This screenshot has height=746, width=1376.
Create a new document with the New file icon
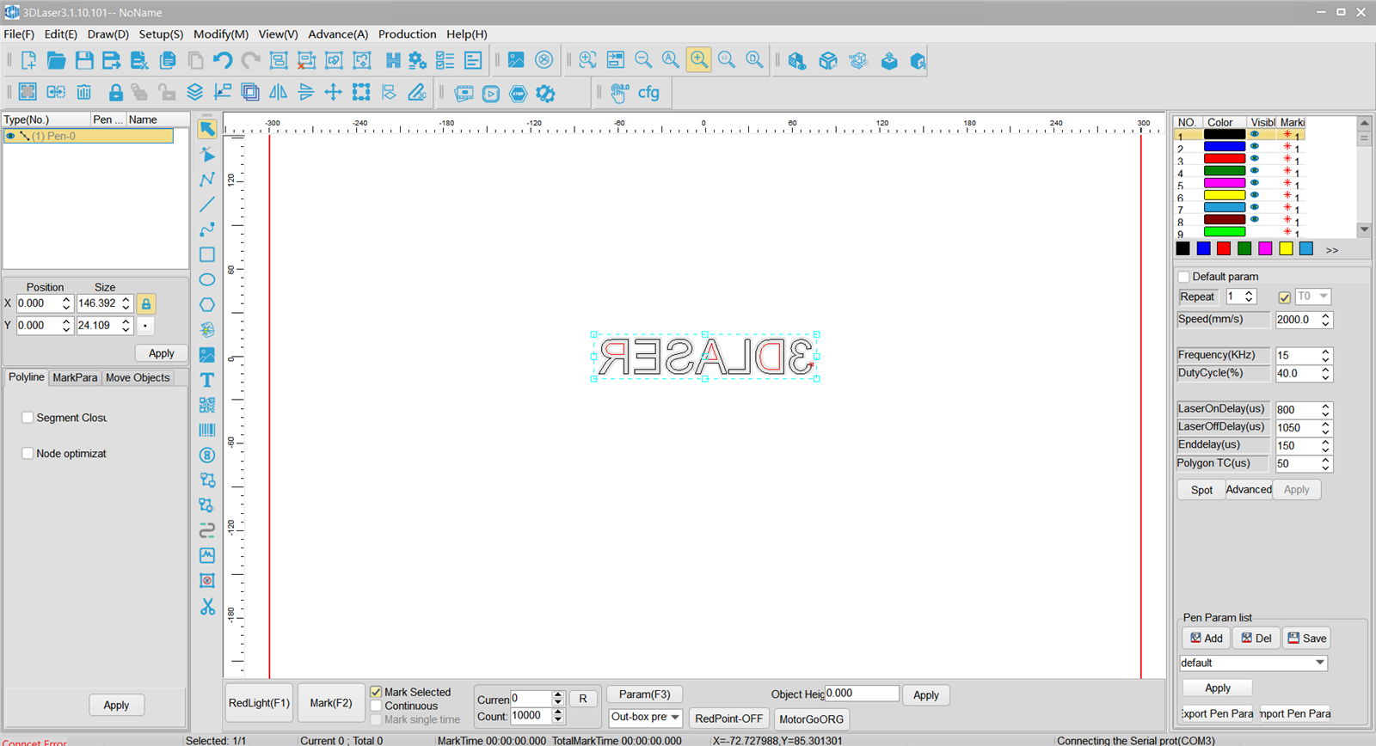28,60
